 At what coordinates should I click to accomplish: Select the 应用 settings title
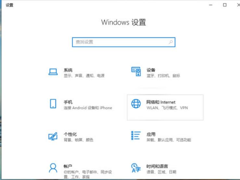(151, 134)
